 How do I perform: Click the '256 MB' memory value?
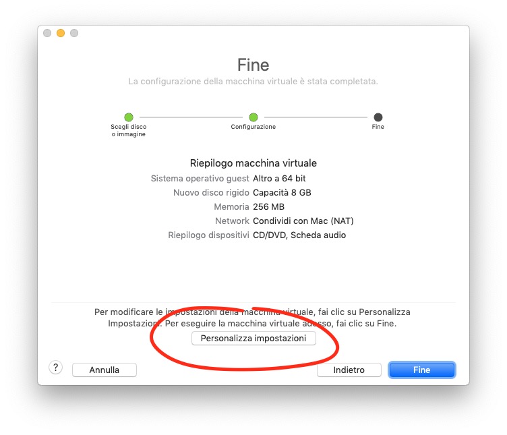coord(268,207)
